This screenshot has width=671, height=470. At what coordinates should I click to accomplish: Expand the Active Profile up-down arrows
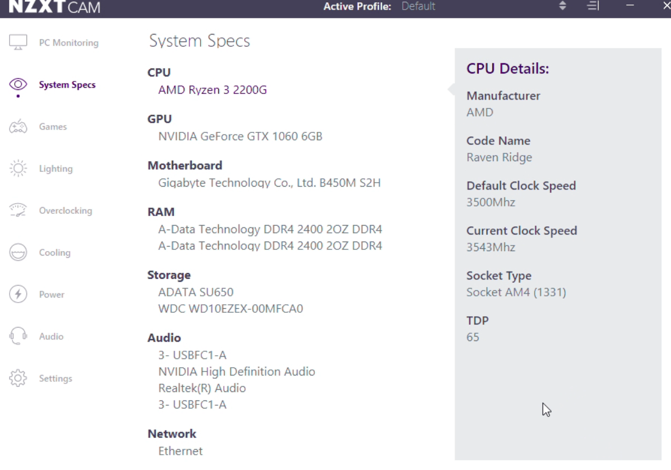click(x=562, y=6)
